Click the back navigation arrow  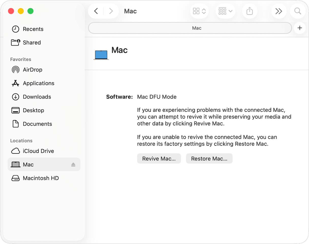pyautogui.click(x=96, y=11)
